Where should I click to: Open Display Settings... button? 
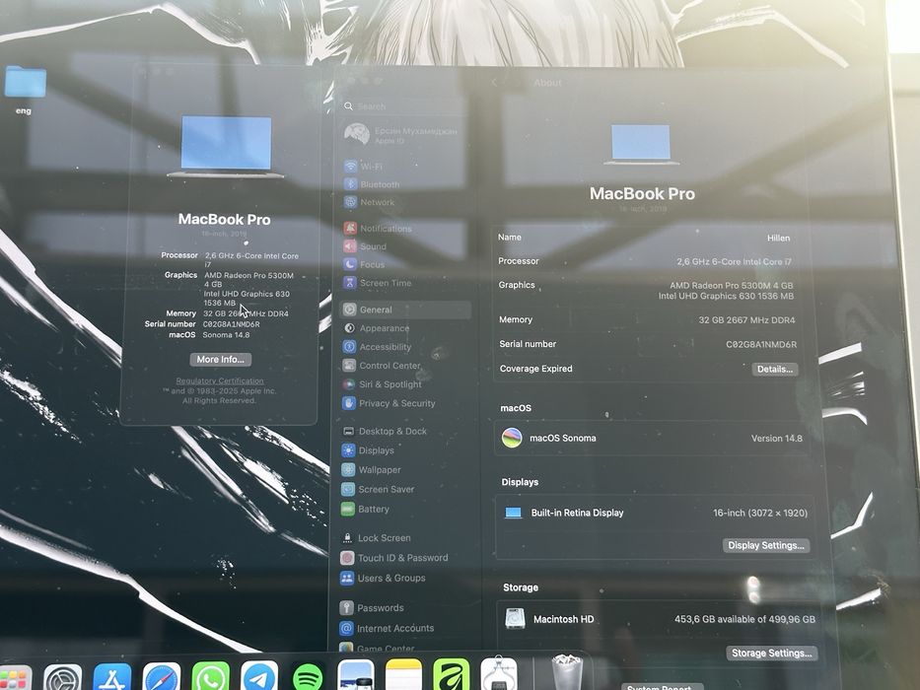766,545
